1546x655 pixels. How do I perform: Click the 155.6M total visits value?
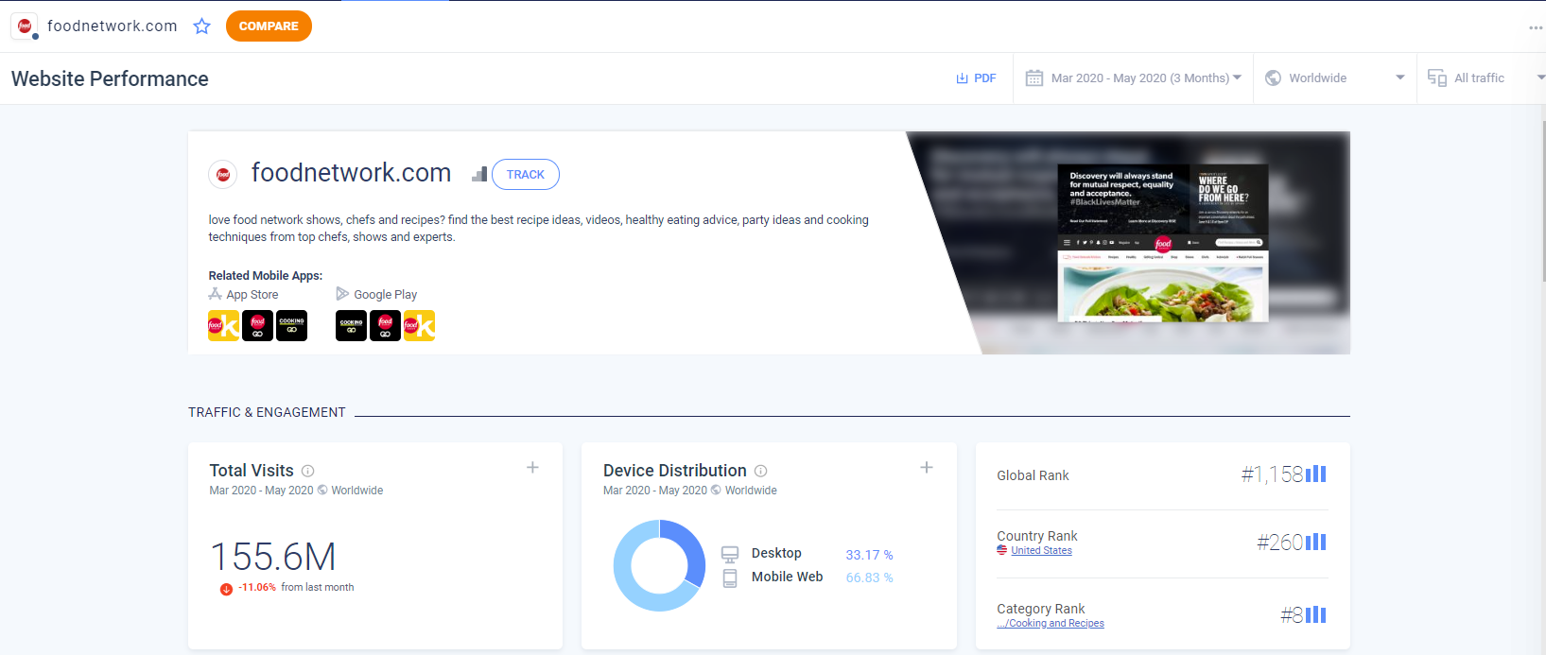(273, 557)
